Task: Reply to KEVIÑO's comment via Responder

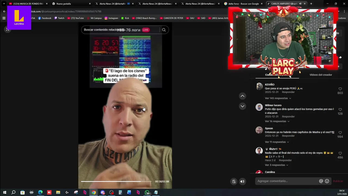Action: coord(288,92)
